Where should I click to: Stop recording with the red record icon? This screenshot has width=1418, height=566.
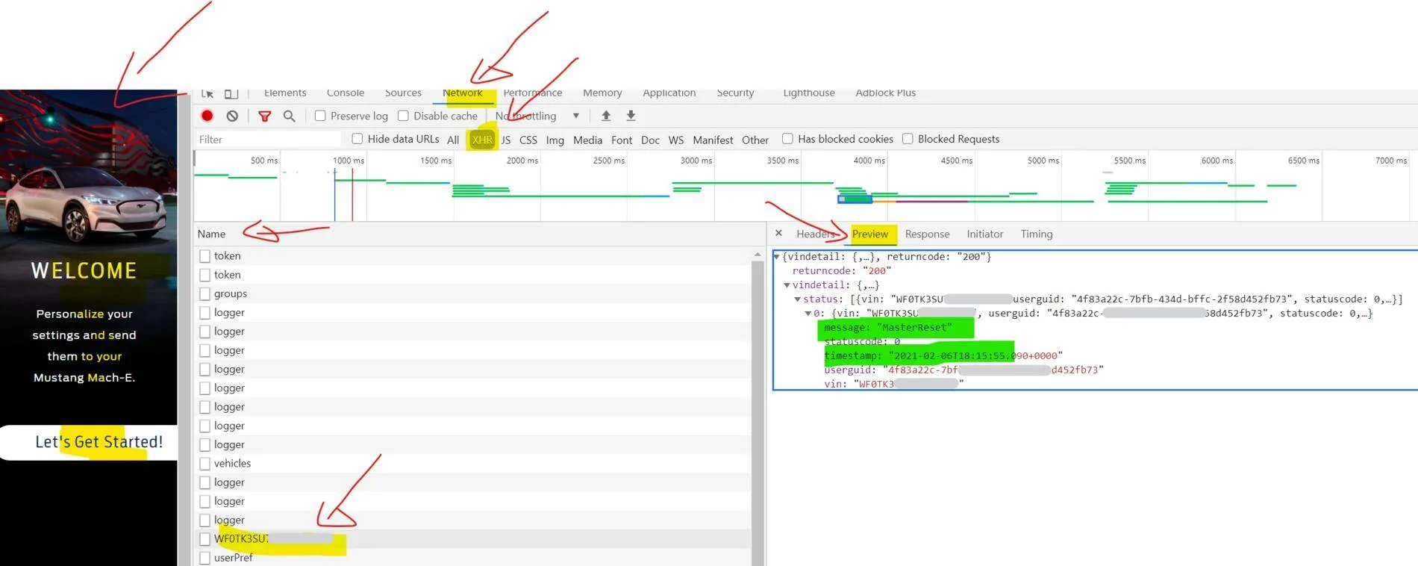207,116
